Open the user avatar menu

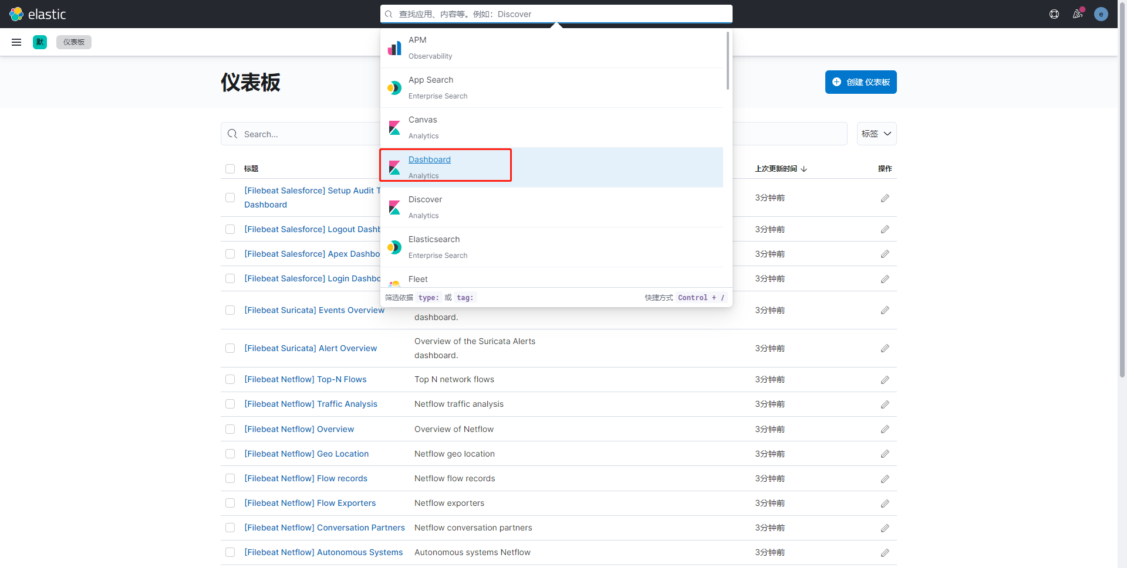pyautogui.click(x=1101, y=14)
